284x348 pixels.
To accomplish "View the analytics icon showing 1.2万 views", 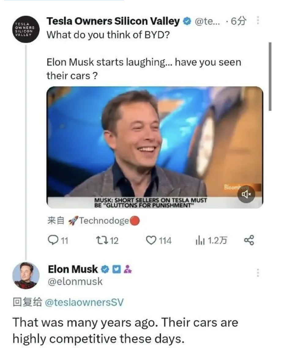I will click(x=200, y=240).
